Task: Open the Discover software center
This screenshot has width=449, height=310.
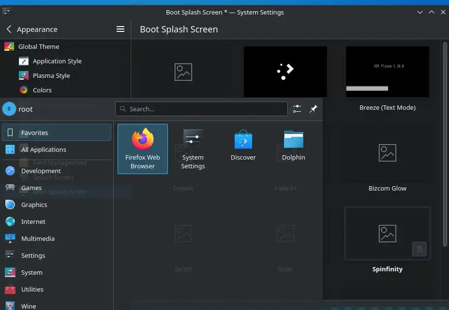Action: click(x=243, y=149)
